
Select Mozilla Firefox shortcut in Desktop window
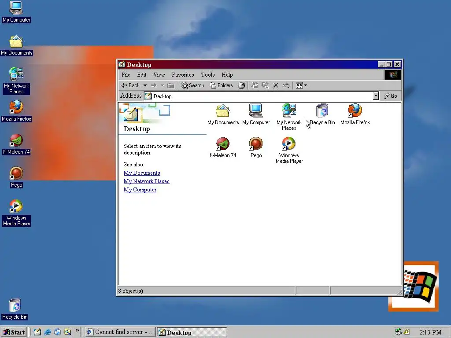click(355, 114)
